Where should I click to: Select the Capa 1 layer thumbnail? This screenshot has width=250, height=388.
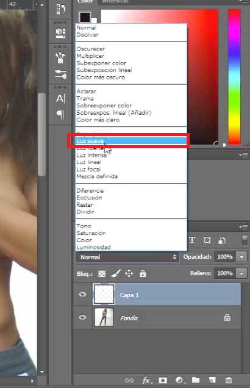point(104,294)
